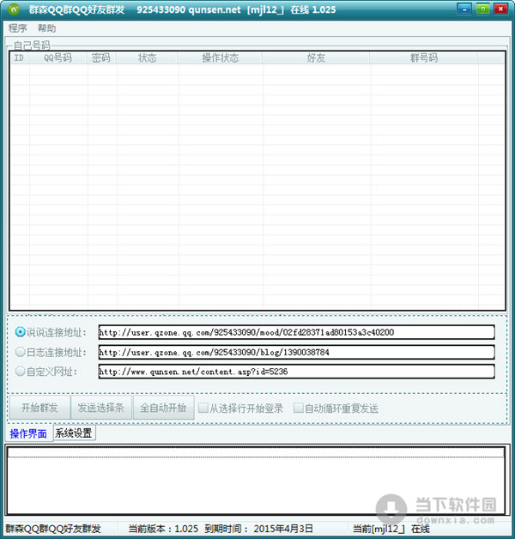Image resolution: width=515 pixels, height=539 pixels.
Task: Click the mood URL input field
Action: [296, 332]
